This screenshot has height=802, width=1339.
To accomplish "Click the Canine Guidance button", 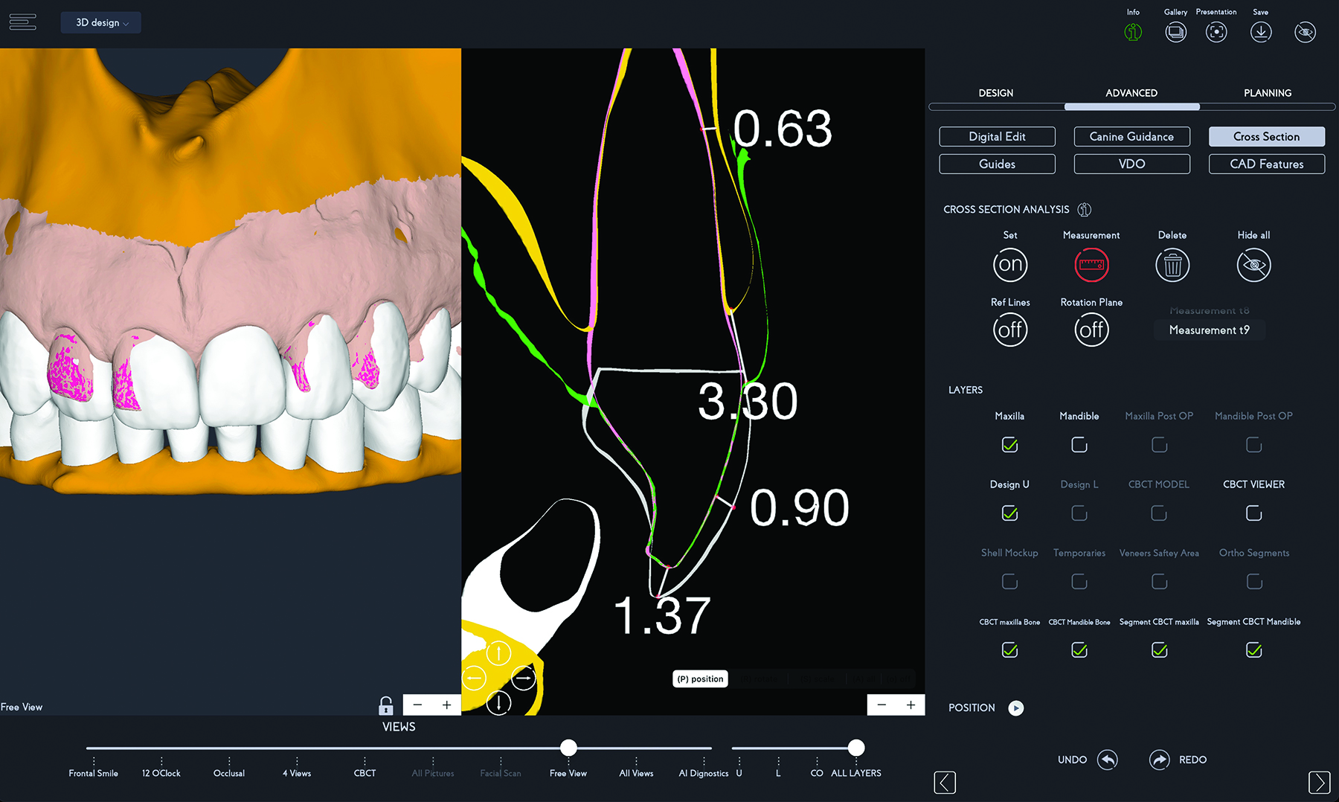I will [x=1131, y=137].
